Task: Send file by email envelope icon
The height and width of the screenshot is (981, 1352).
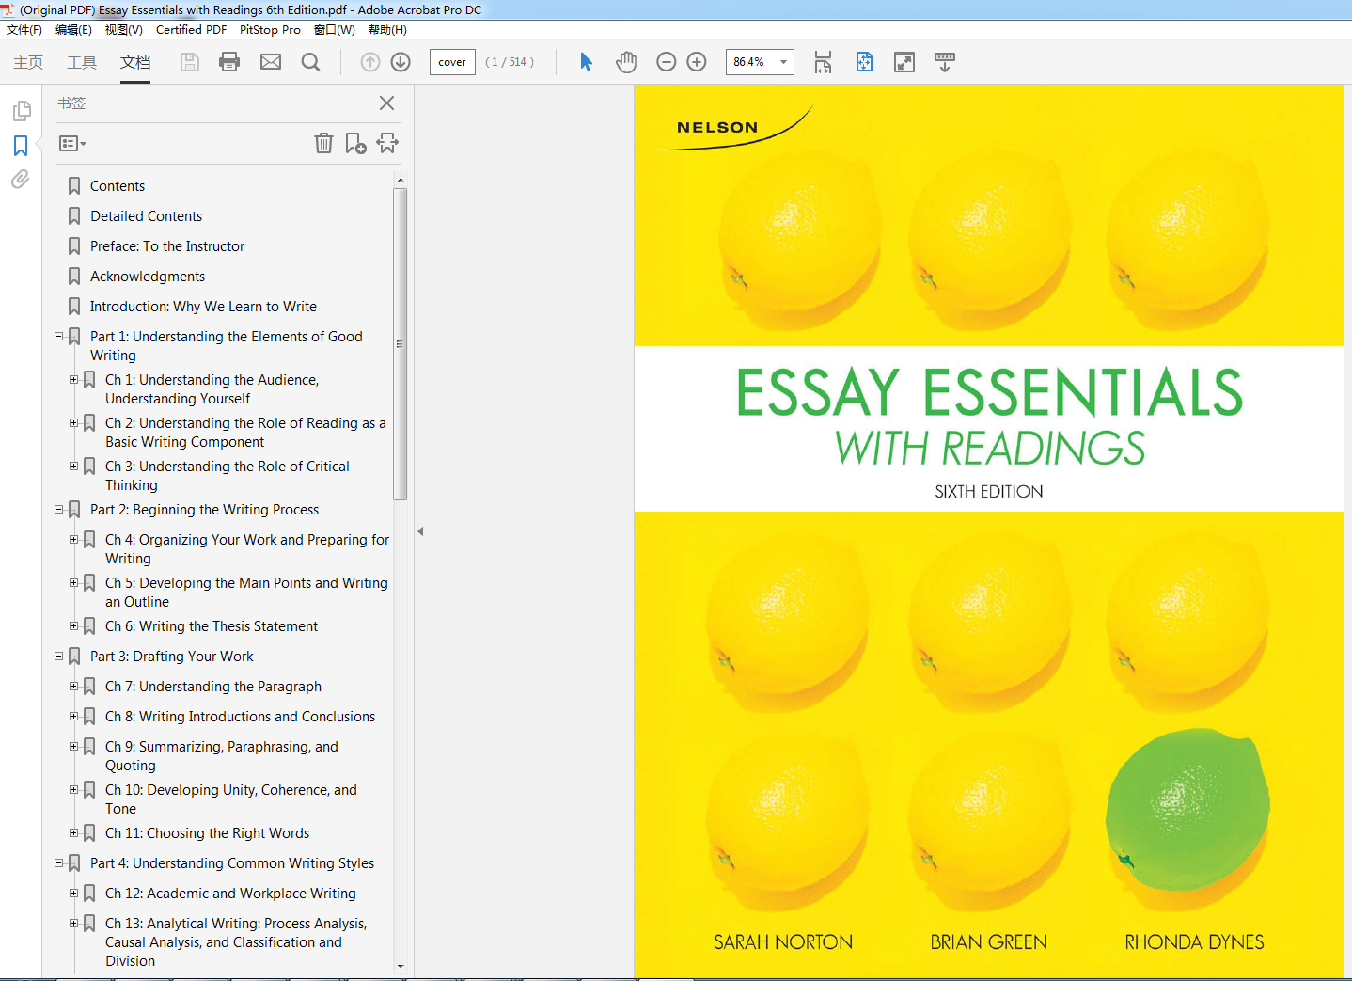Action: coord(271,62)
